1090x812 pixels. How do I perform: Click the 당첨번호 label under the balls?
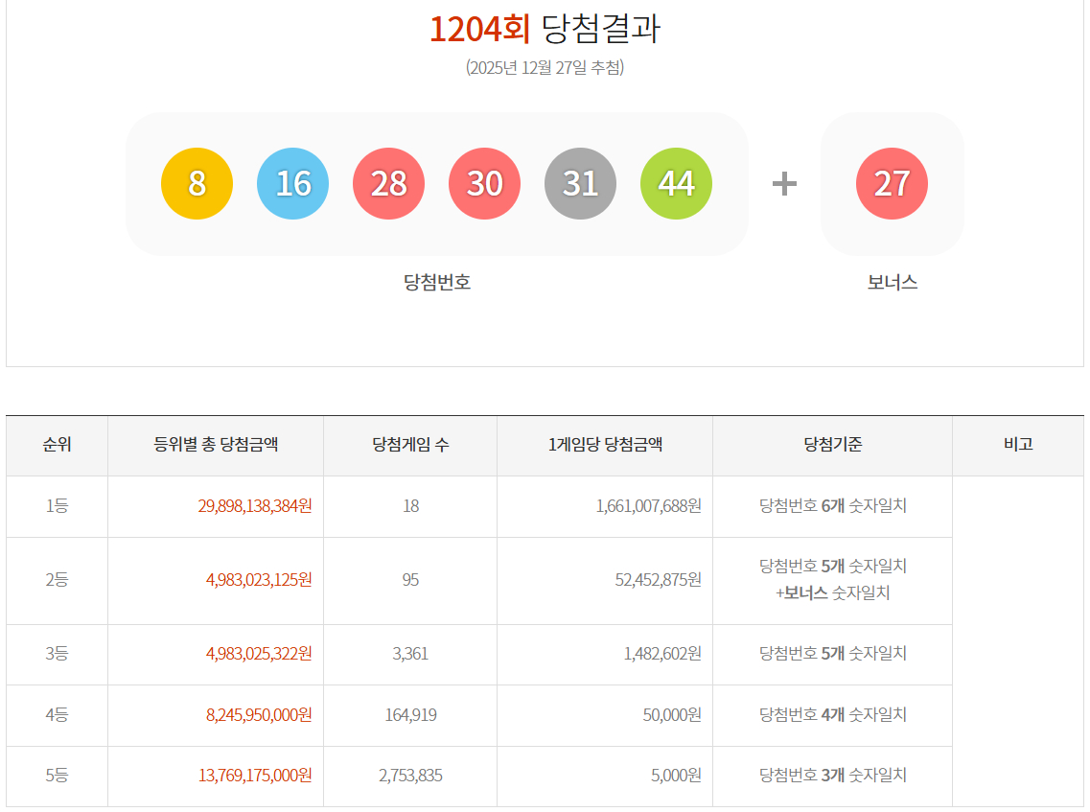pyautogui.click(x=437, y=283)
